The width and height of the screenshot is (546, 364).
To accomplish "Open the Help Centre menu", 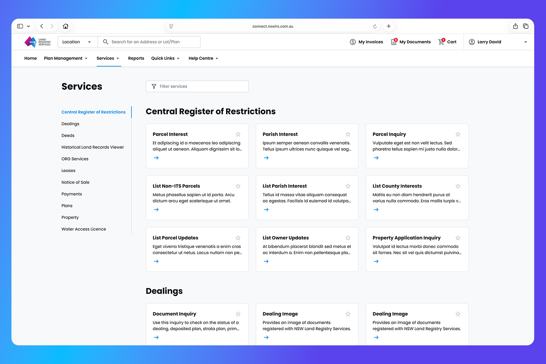I will [203, 58].
